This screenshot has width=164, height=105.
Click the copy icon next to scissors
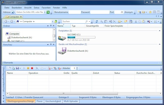140,21
